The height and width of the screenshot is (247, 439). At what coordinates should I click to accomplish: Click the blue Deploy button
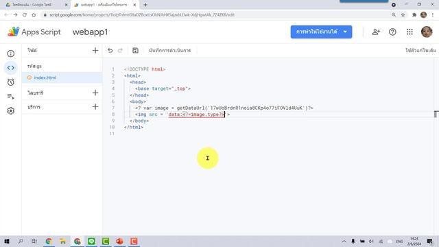click(x=321, y=32)
